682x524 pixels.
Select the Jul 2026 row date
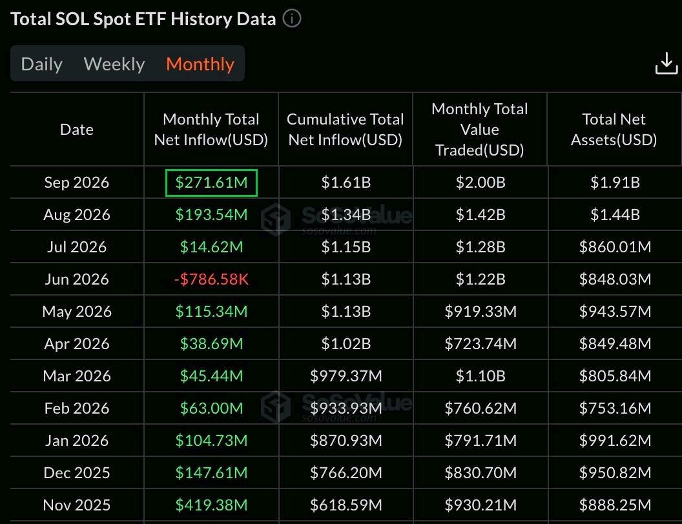[x=77, y=247]
